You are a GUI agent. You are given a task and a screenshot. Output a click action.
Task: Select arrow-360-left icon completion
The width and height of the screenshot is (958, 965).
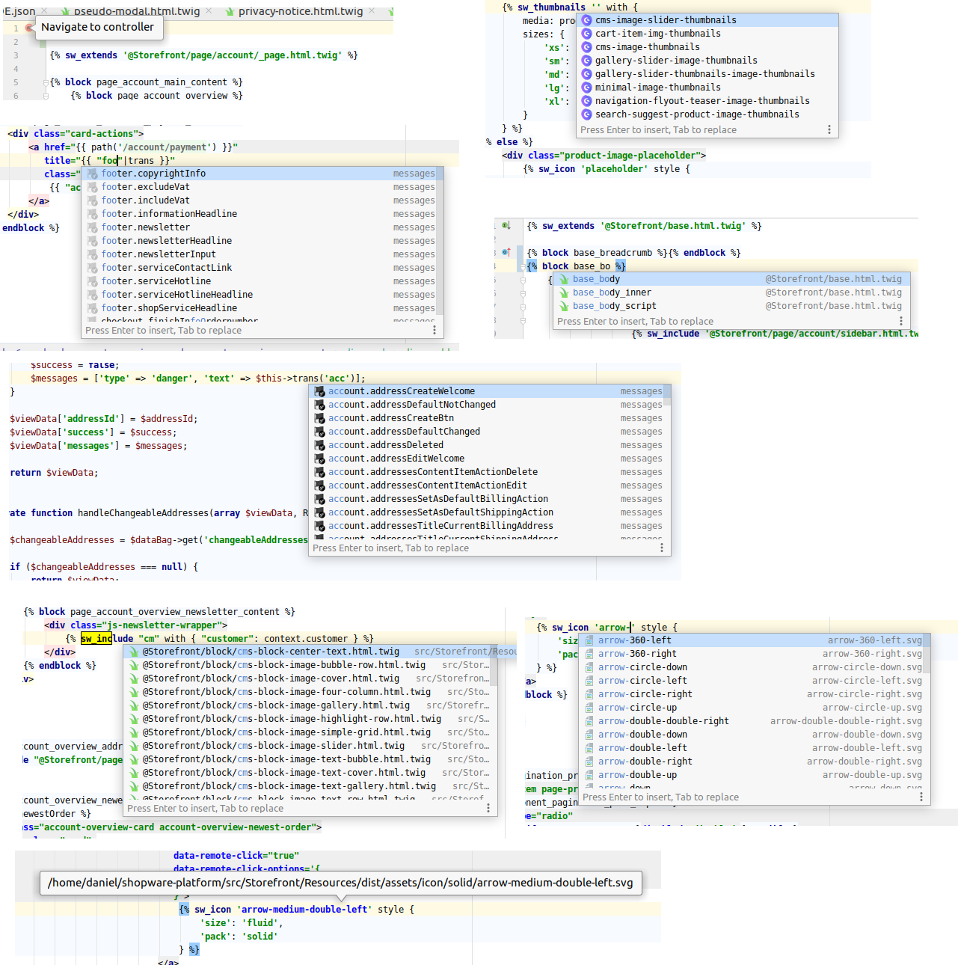tap(755, 640)
